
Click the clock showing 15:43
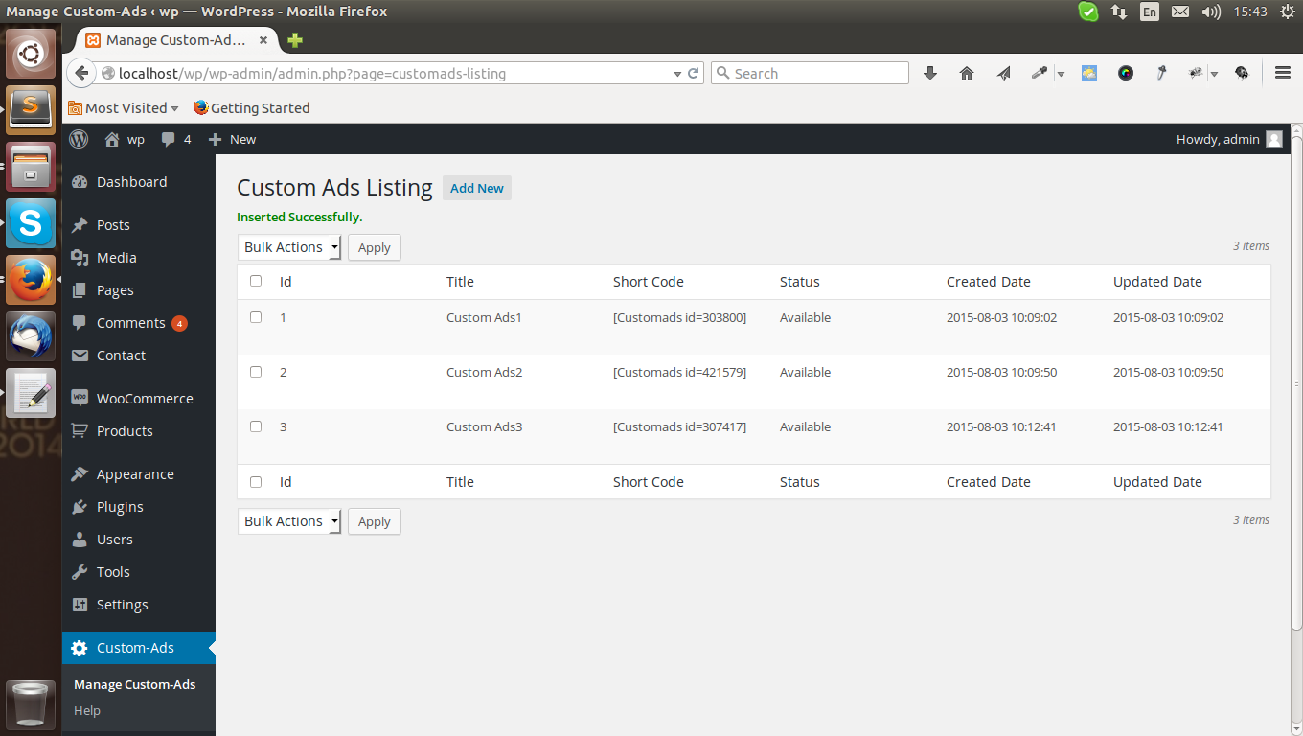point(1250,11)
